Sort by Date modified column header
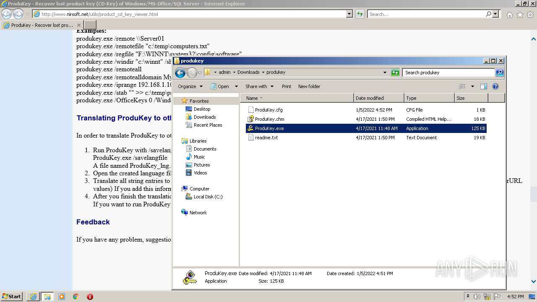 [x=379, y=98]
